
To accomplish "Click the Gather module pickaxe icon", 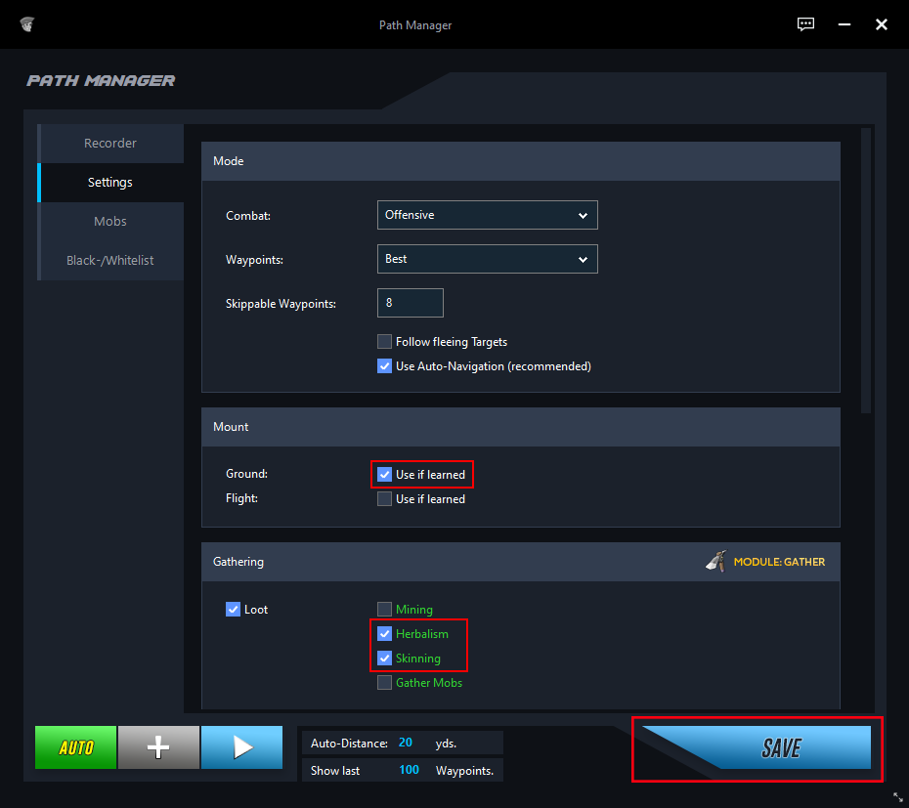I will [716, 562].
